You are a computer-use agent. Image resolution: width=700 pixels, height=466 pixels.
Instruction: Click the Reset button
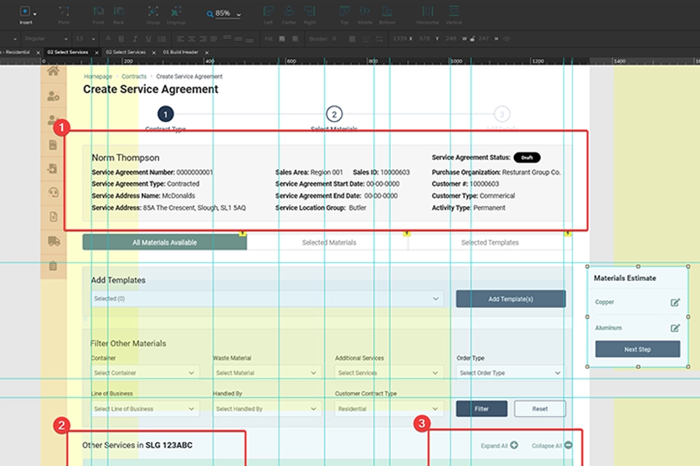click(x=540, y=409)
